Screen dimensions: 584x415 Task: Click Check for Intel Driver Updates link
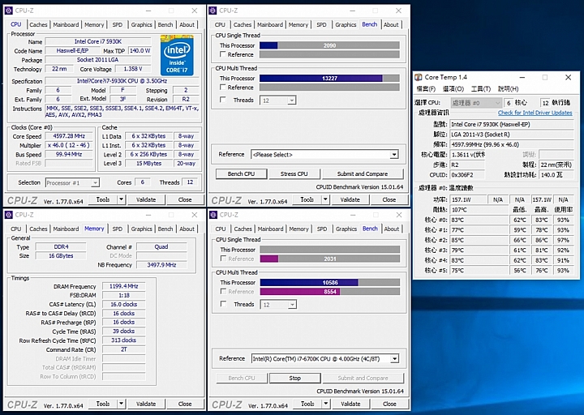coord(535,113)
